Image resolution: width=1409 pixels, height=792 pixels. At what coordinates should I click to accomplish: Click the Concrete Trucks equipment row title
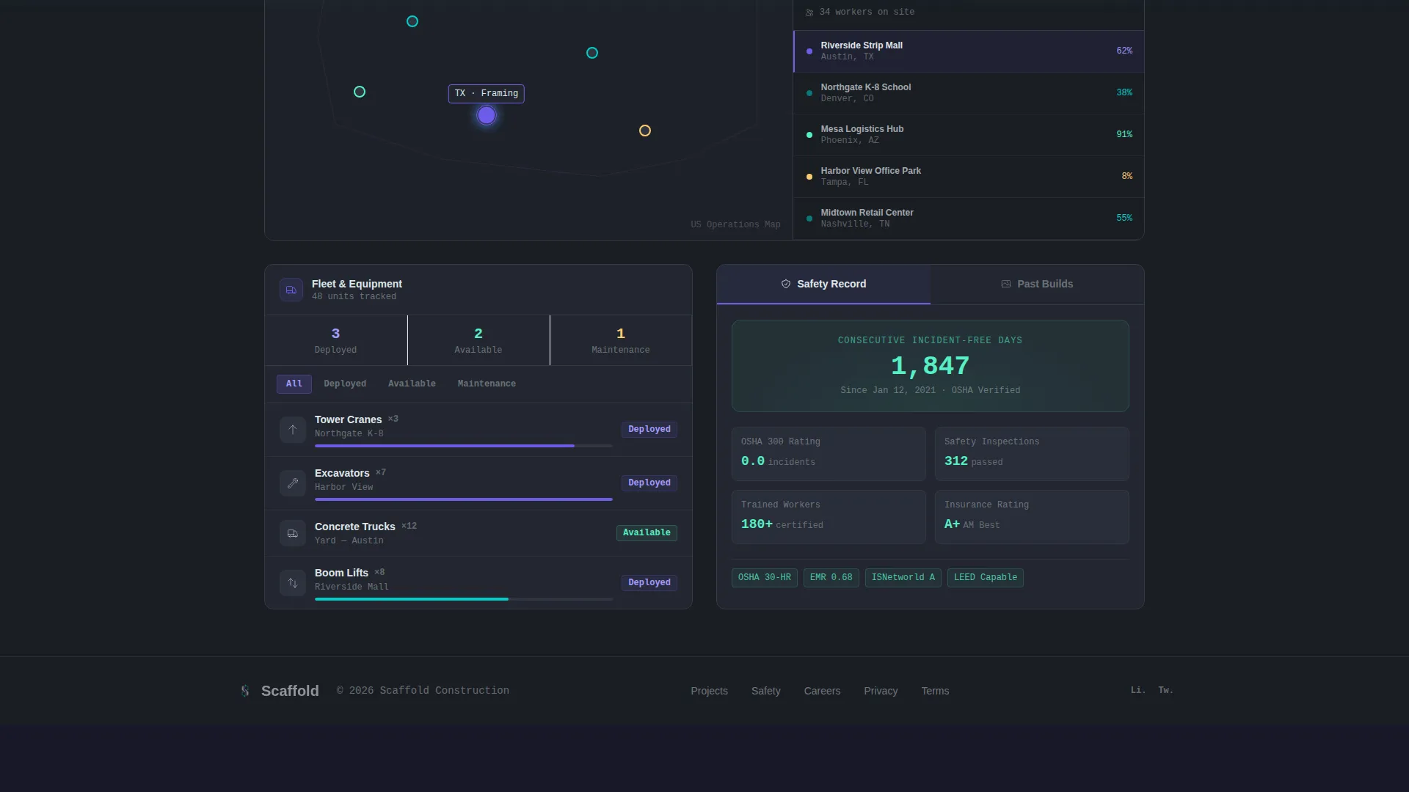355,527
